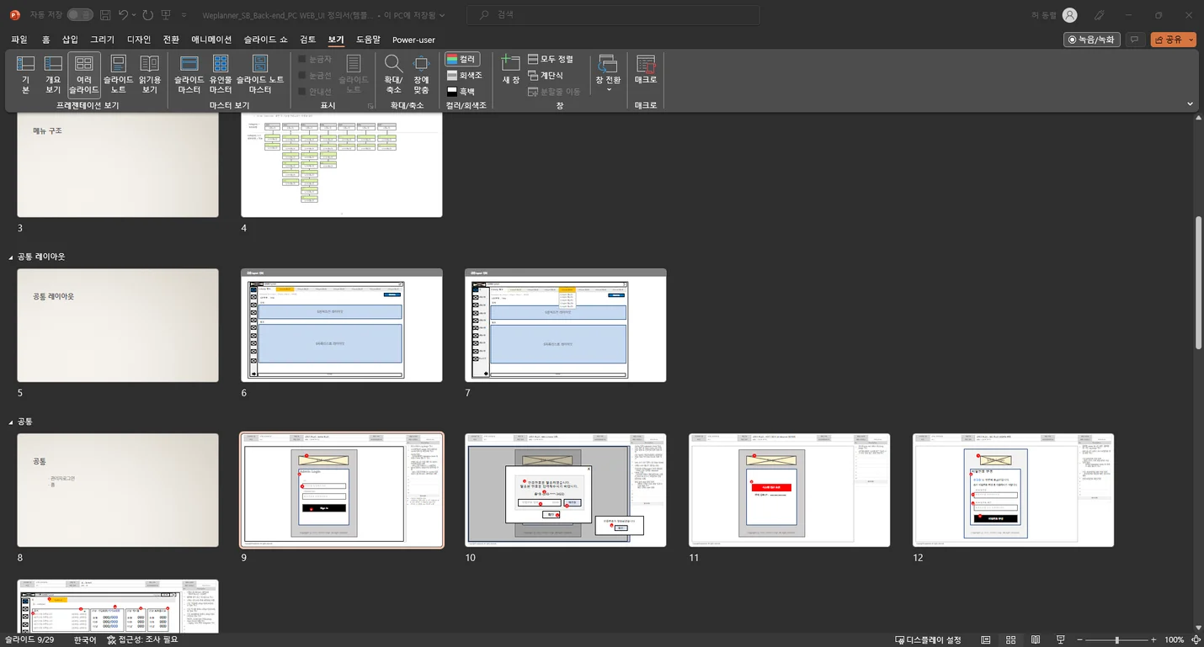
Task: Open the Power-user tab
Action: point(413,40)
